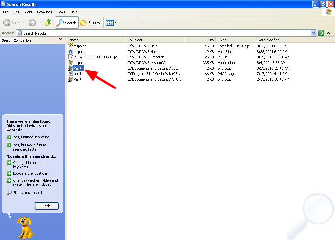Click Yes, finished searching
The image size is (335, 240).
coord(31,137)
